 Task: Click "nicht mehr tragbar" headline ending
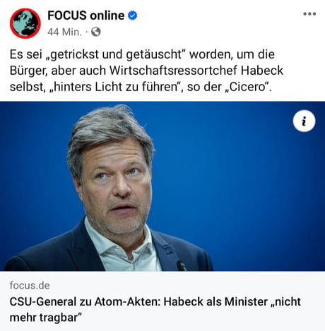pyautogui.click(x=155, y=310)
